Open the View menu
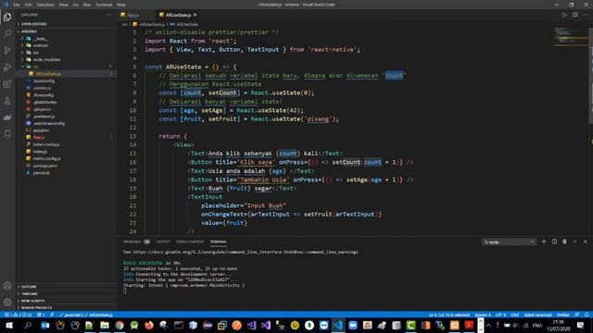This screenshot has height=333, width=593. click(64, 5)
